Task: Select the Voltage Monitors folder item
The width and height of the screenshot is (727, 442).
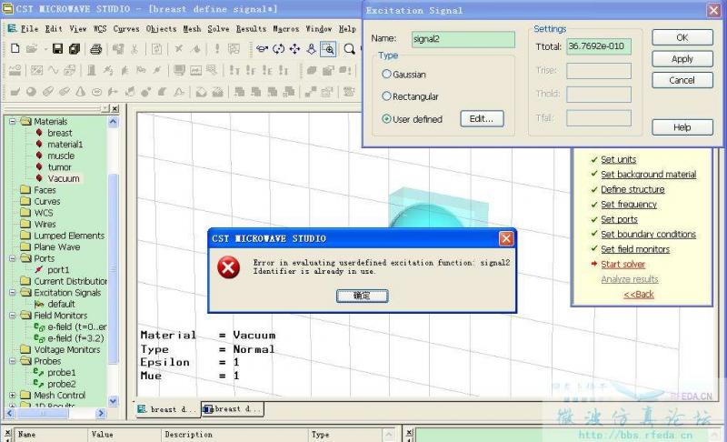Action: pyautogui.click(x=66, y=350)
